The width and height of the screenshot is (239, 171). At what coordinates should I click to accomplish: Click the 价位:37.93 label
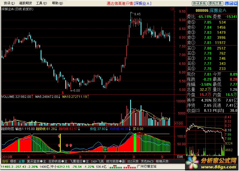pos(98,129)
